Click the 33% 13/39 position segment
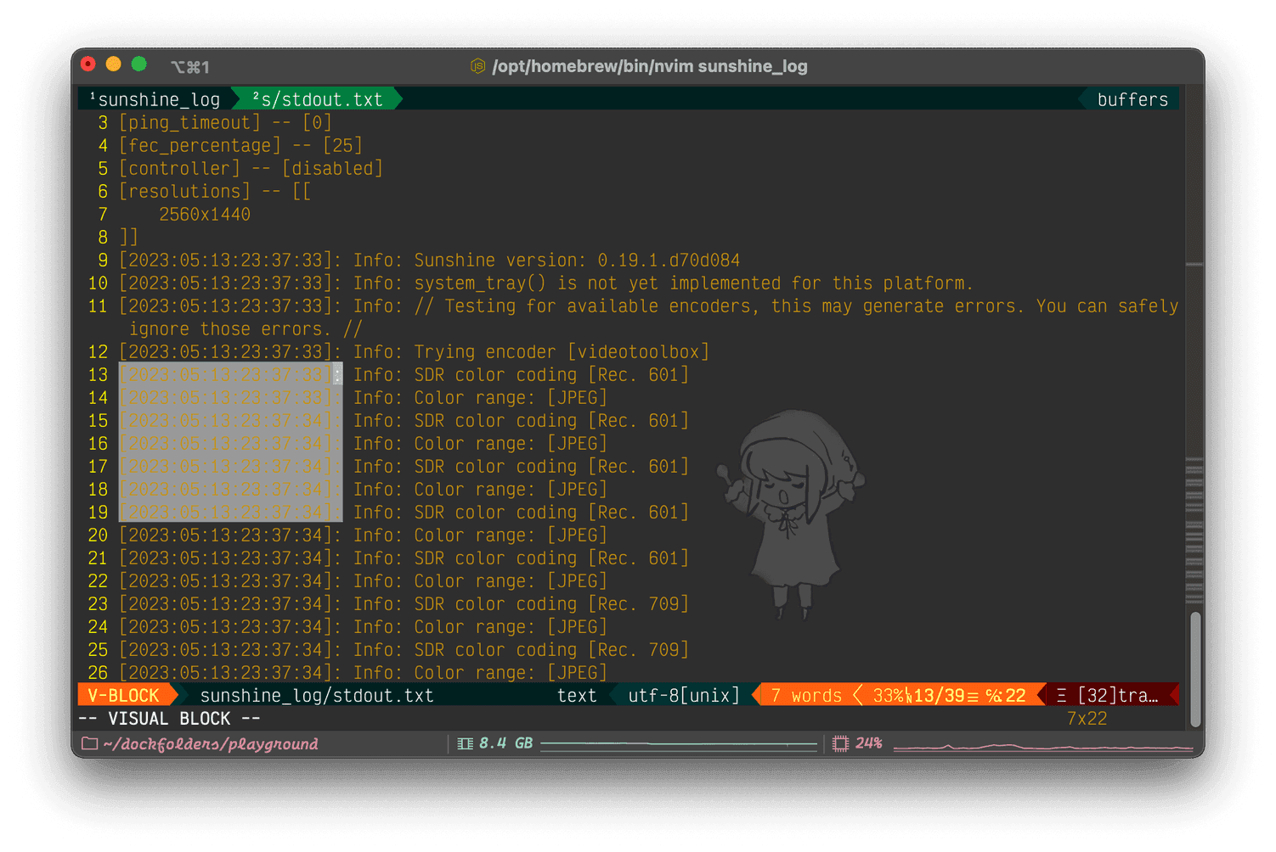 (949, 696)
